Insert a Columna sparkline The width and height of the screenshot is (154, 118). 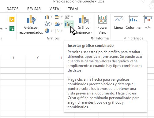click(133, 22)
